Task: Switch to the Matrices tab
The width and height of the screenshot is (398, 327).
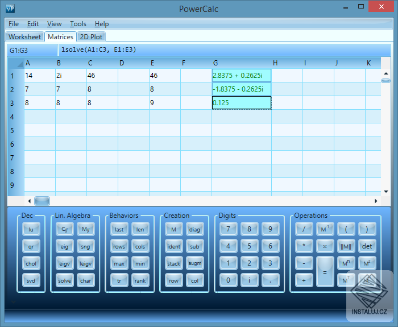Action: tap(60, 37)
